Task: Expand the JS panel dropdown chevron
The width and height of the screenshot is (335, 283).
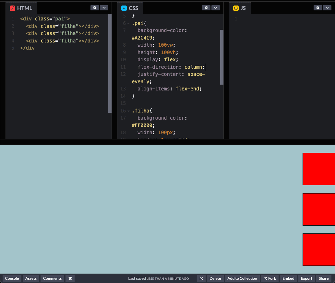Action: pos(327,8)
